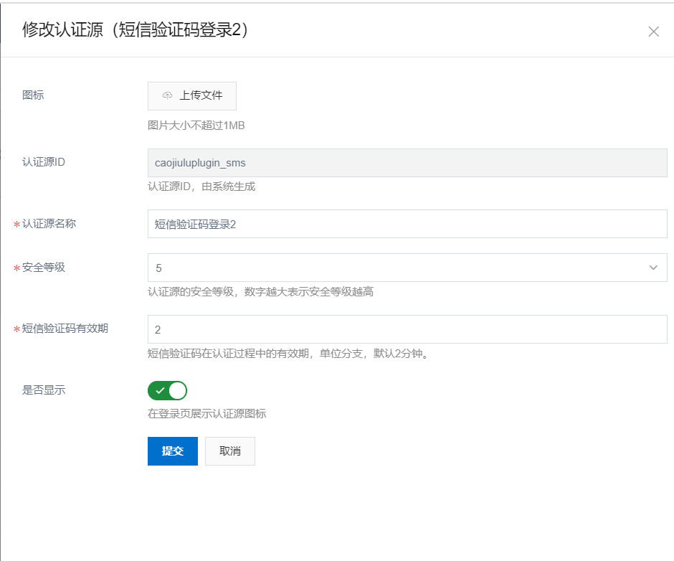The height and width of the screenshot is (561, 674).
Task: Click the dialog title 修改认证源
Action: (136, 30)
